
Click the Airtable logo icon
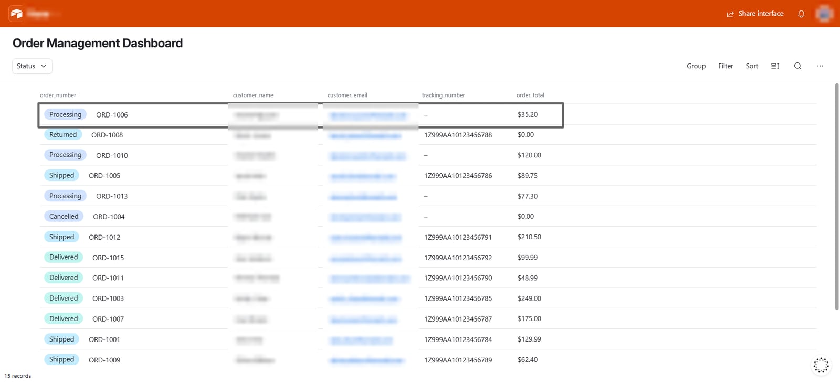(x=16, y=14)
